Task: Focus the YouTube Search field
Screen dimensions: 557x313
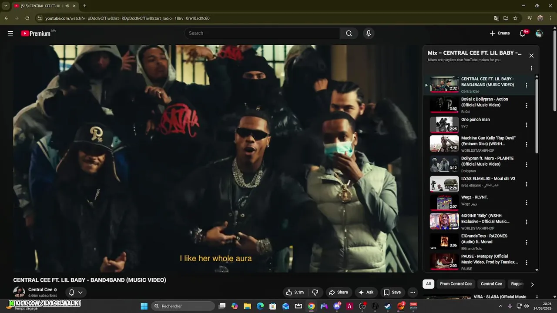Action: click(262, 33)
